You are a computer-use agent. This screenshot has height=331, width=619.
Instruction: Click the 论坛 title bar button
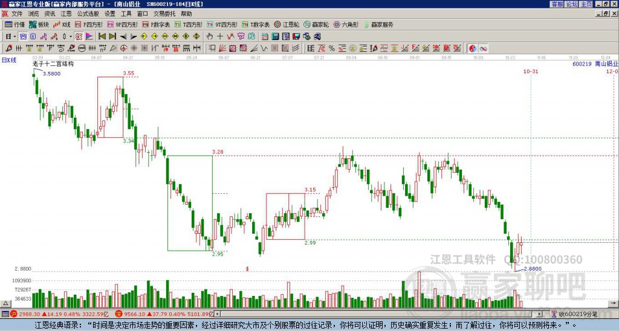click(572, 4)
